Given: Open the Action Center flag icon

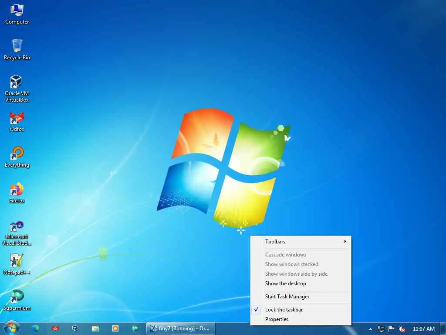Looking at the screenshot, I should (392, 329).
